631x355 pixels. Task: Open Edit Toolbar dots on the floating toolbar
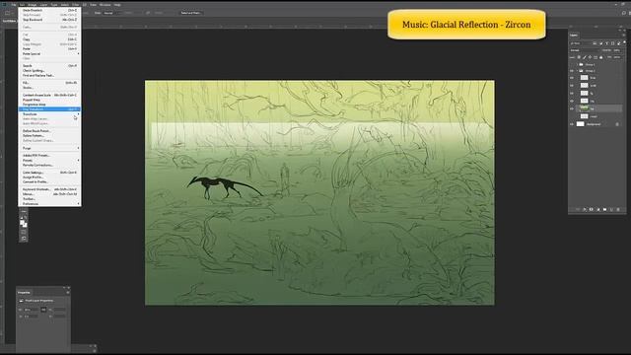pyautogui.click(x=24, y=211)
